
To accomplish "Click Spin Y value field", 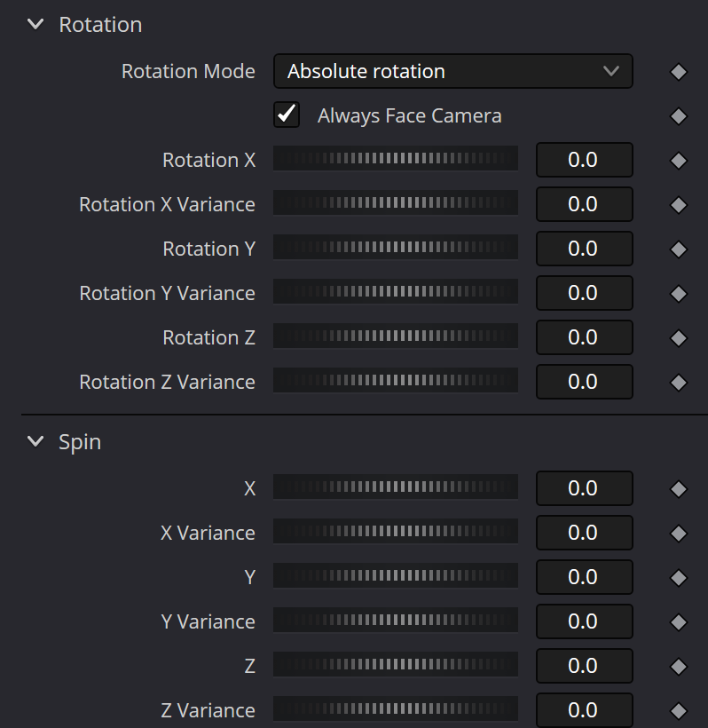I will [585, 577].
